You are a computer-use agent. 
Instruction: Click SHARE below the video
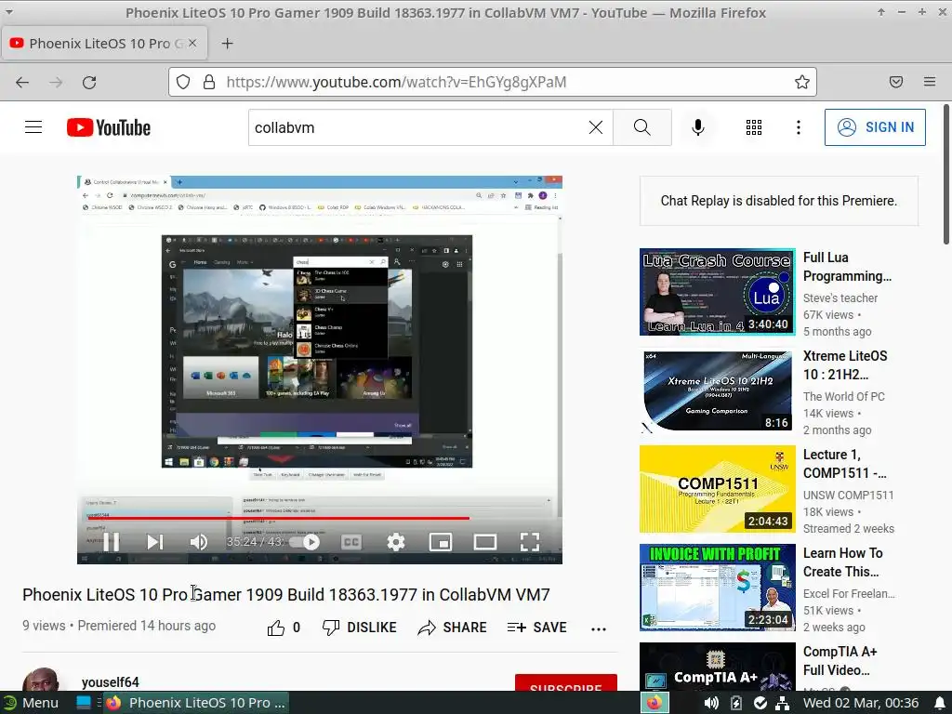tap(453, 628)
